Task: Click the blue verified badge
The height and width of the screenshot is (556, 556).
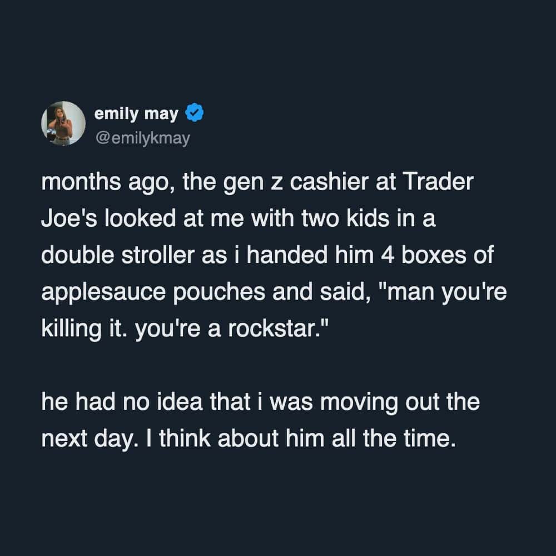Action: coord(193,114)
